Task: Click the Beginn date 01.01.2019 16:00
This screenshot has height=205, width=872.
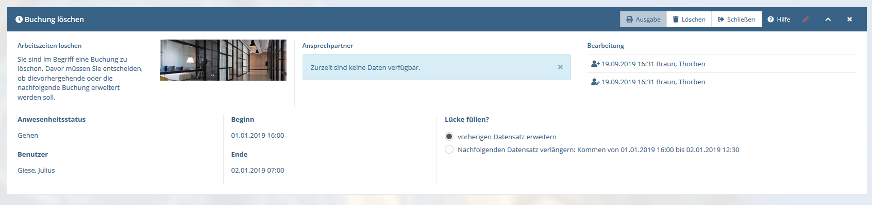Action: [258, 136]
